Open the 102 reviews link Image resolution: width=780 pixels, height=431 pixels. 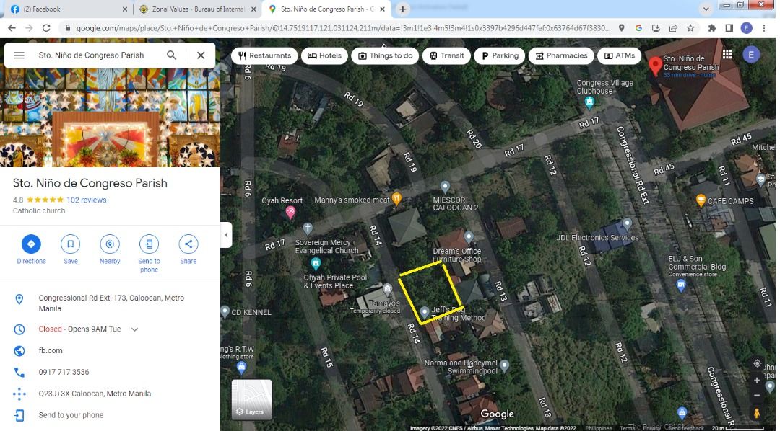click(x=88, y=200)
